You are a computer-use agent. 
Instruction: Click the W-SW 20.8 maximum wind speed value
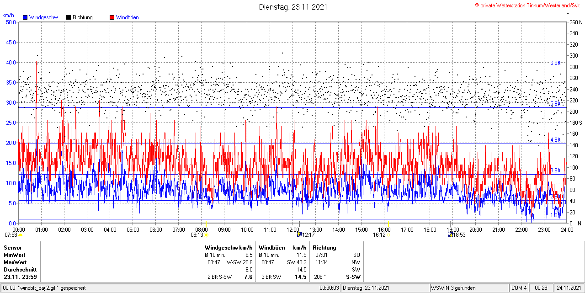(x=239, y=262)
